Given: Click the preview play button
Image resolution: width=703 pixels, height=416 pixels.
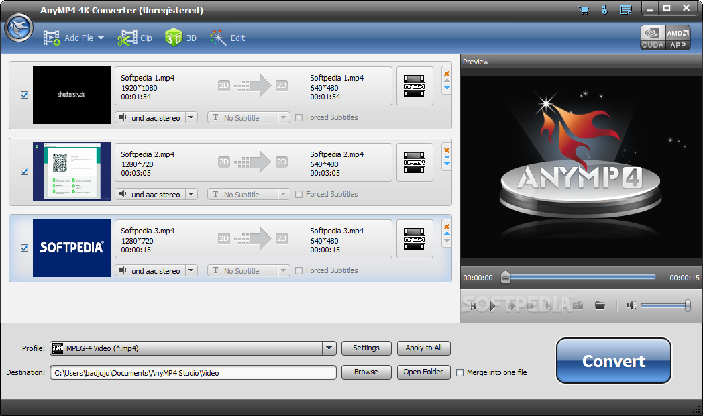Looking at the screenshot, I should (492, 306).
